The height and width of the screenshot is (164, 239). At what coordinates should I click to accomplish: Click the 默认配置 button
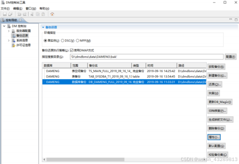[217, 146]
